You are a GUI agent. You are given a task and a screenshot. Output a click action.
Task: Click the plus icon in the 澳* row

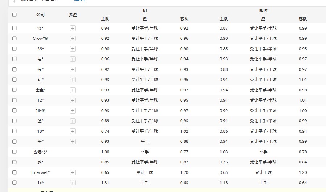[73, 28]
